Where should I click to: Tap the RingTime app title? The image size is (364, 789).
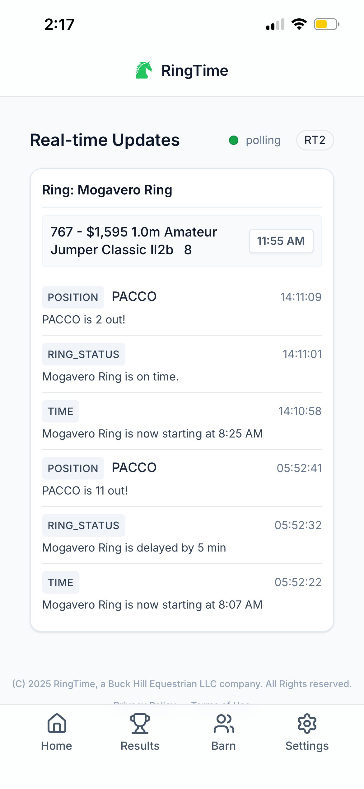(x=194, y=70)
